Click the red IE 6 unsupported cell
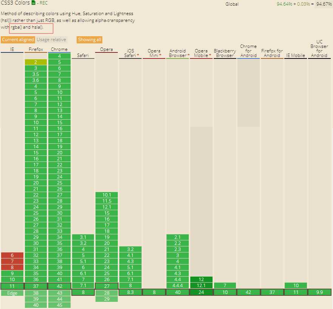The height and width of the screenshot is (309, 333). click(12, 255)
